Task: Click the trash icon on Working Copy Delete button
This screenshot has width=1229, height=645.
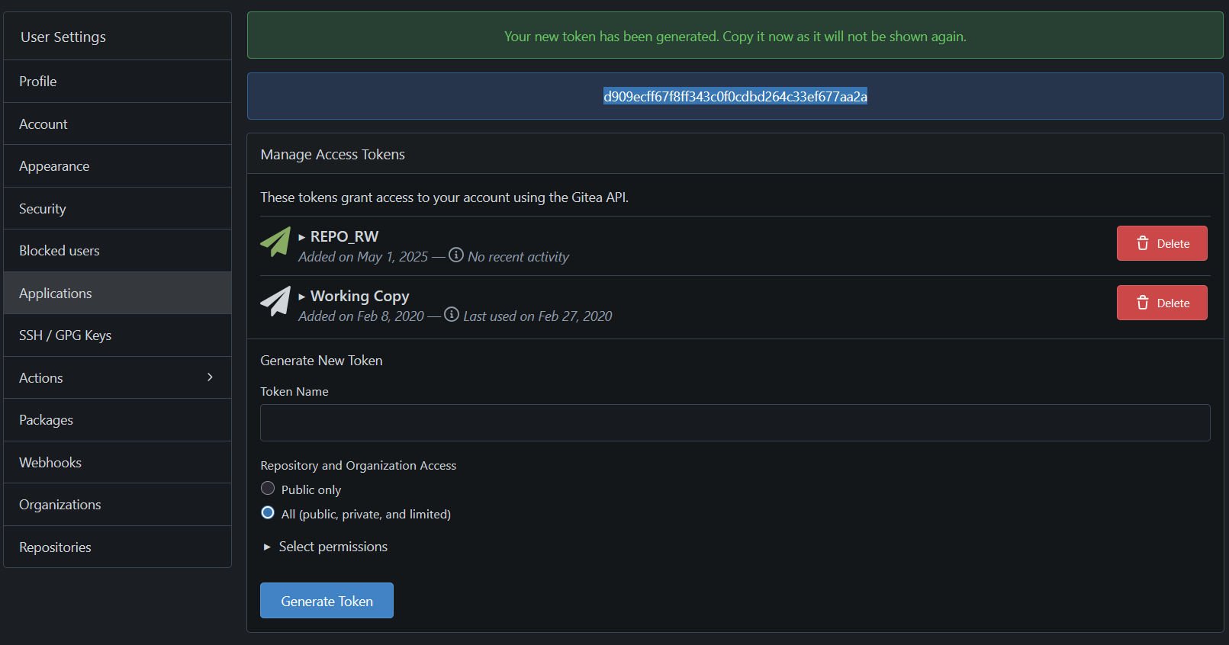Action: 1142,303
